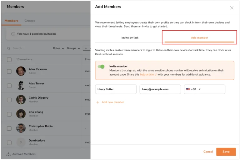The image size is (240, 160).
Task: Click the harry@example.com email field
Action: (x=160, y=89)
